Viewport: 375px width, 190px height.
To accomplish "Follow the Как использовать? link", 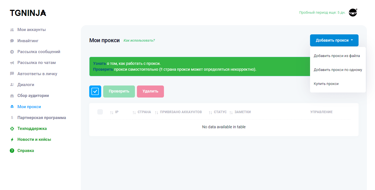I will 139,41.
